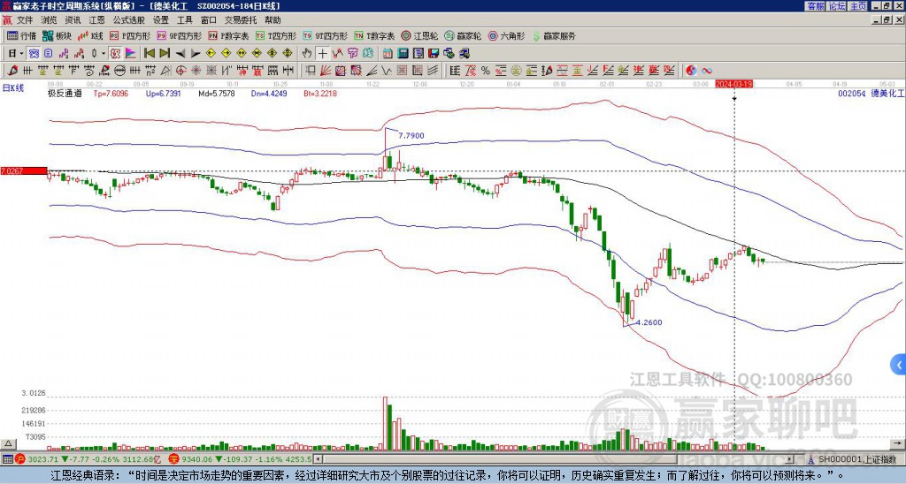The height and width of the screenshot is (484, 906).
Task: Open the P四方形 square tool
Action: (130, 35)
